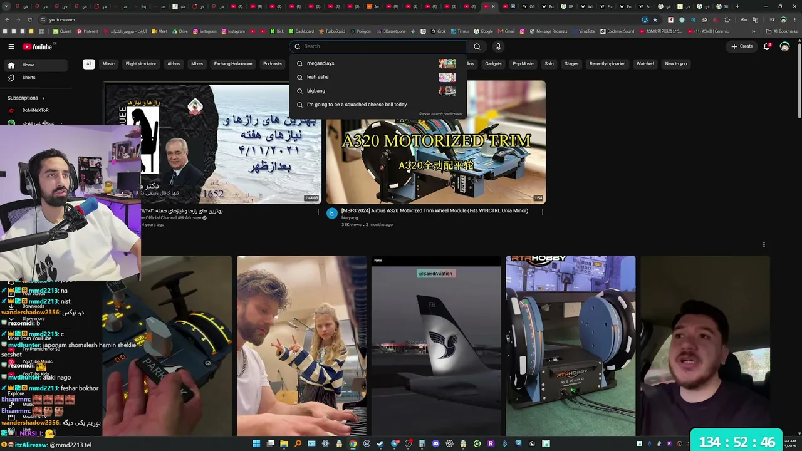Select the Podcasts filter chip
This screenshot has width=802, height=451.
coord(273,63)
